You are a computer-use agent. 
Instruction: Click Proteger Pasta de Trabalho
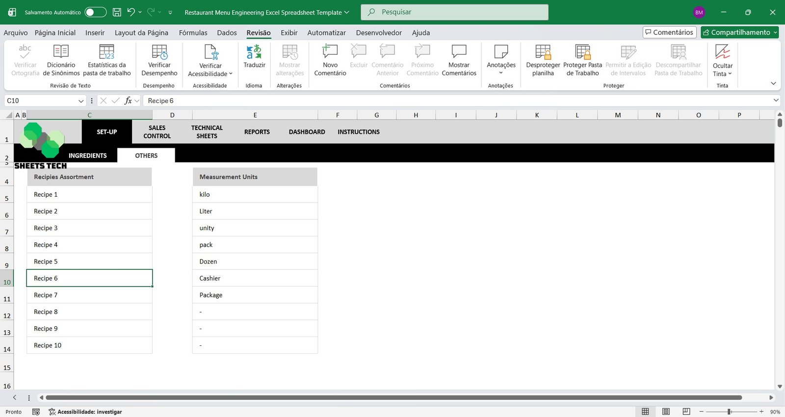point(582,52)
